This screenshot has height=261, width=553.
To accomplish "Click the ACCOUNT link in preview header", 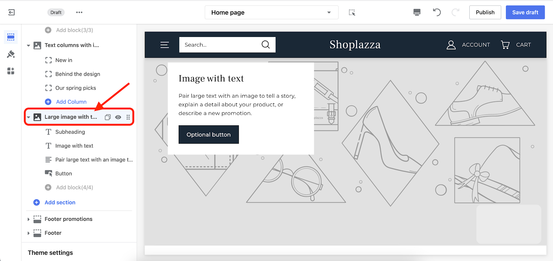I will tap(476, 45).
